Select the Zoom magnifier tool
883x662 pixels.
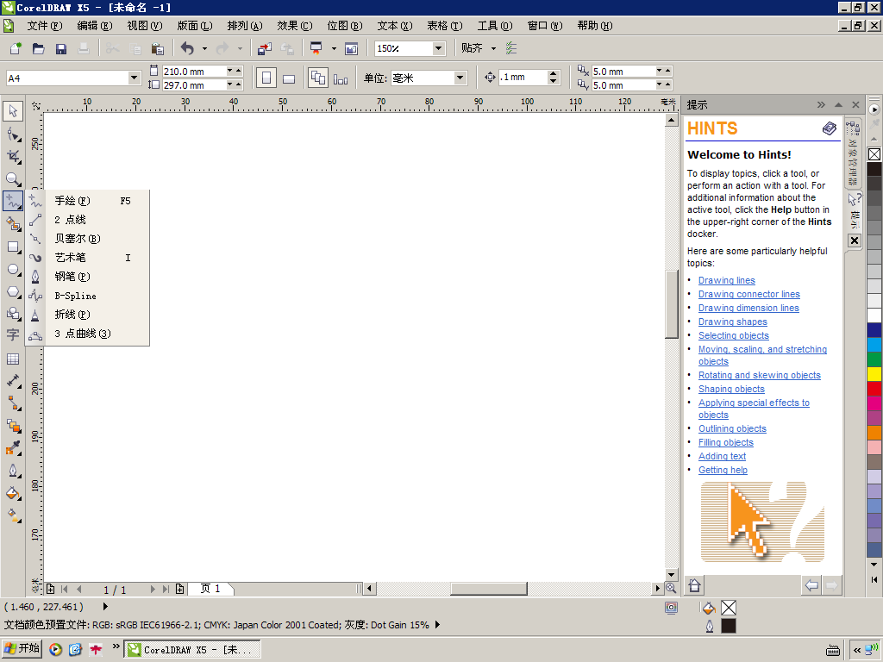(13, 179)
